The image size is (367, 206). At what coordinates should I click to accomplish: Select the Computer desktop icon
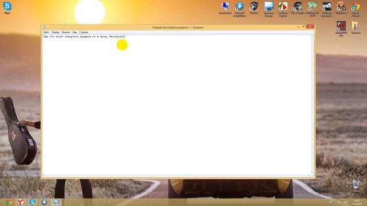[x=225, y=7]
